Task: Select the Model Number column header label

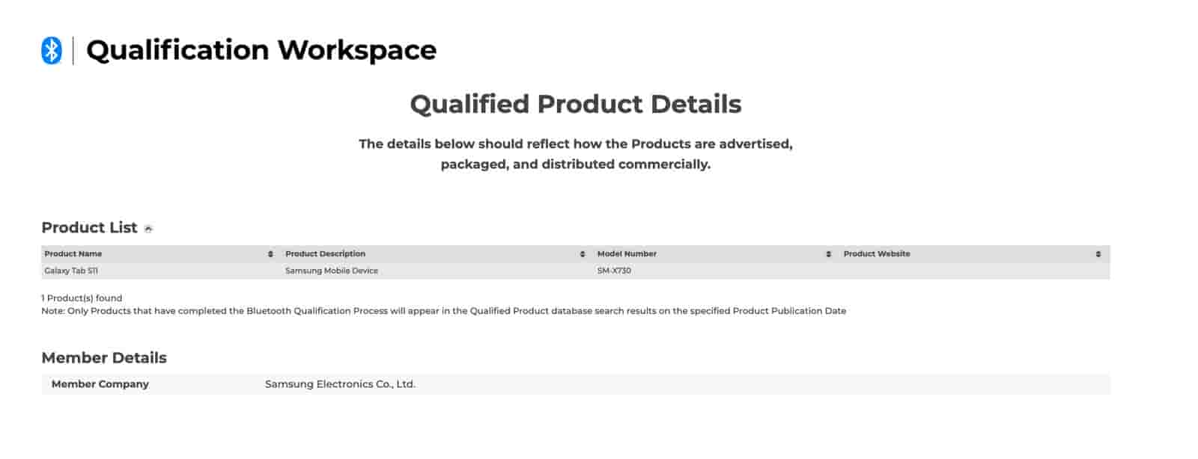Action: pyautogui.click(x=627, y=254)
